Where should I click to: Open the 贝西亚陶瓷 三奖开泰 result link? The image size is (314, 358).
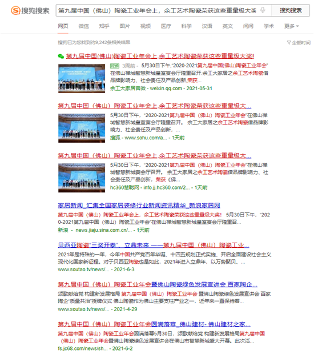(154, 245)
